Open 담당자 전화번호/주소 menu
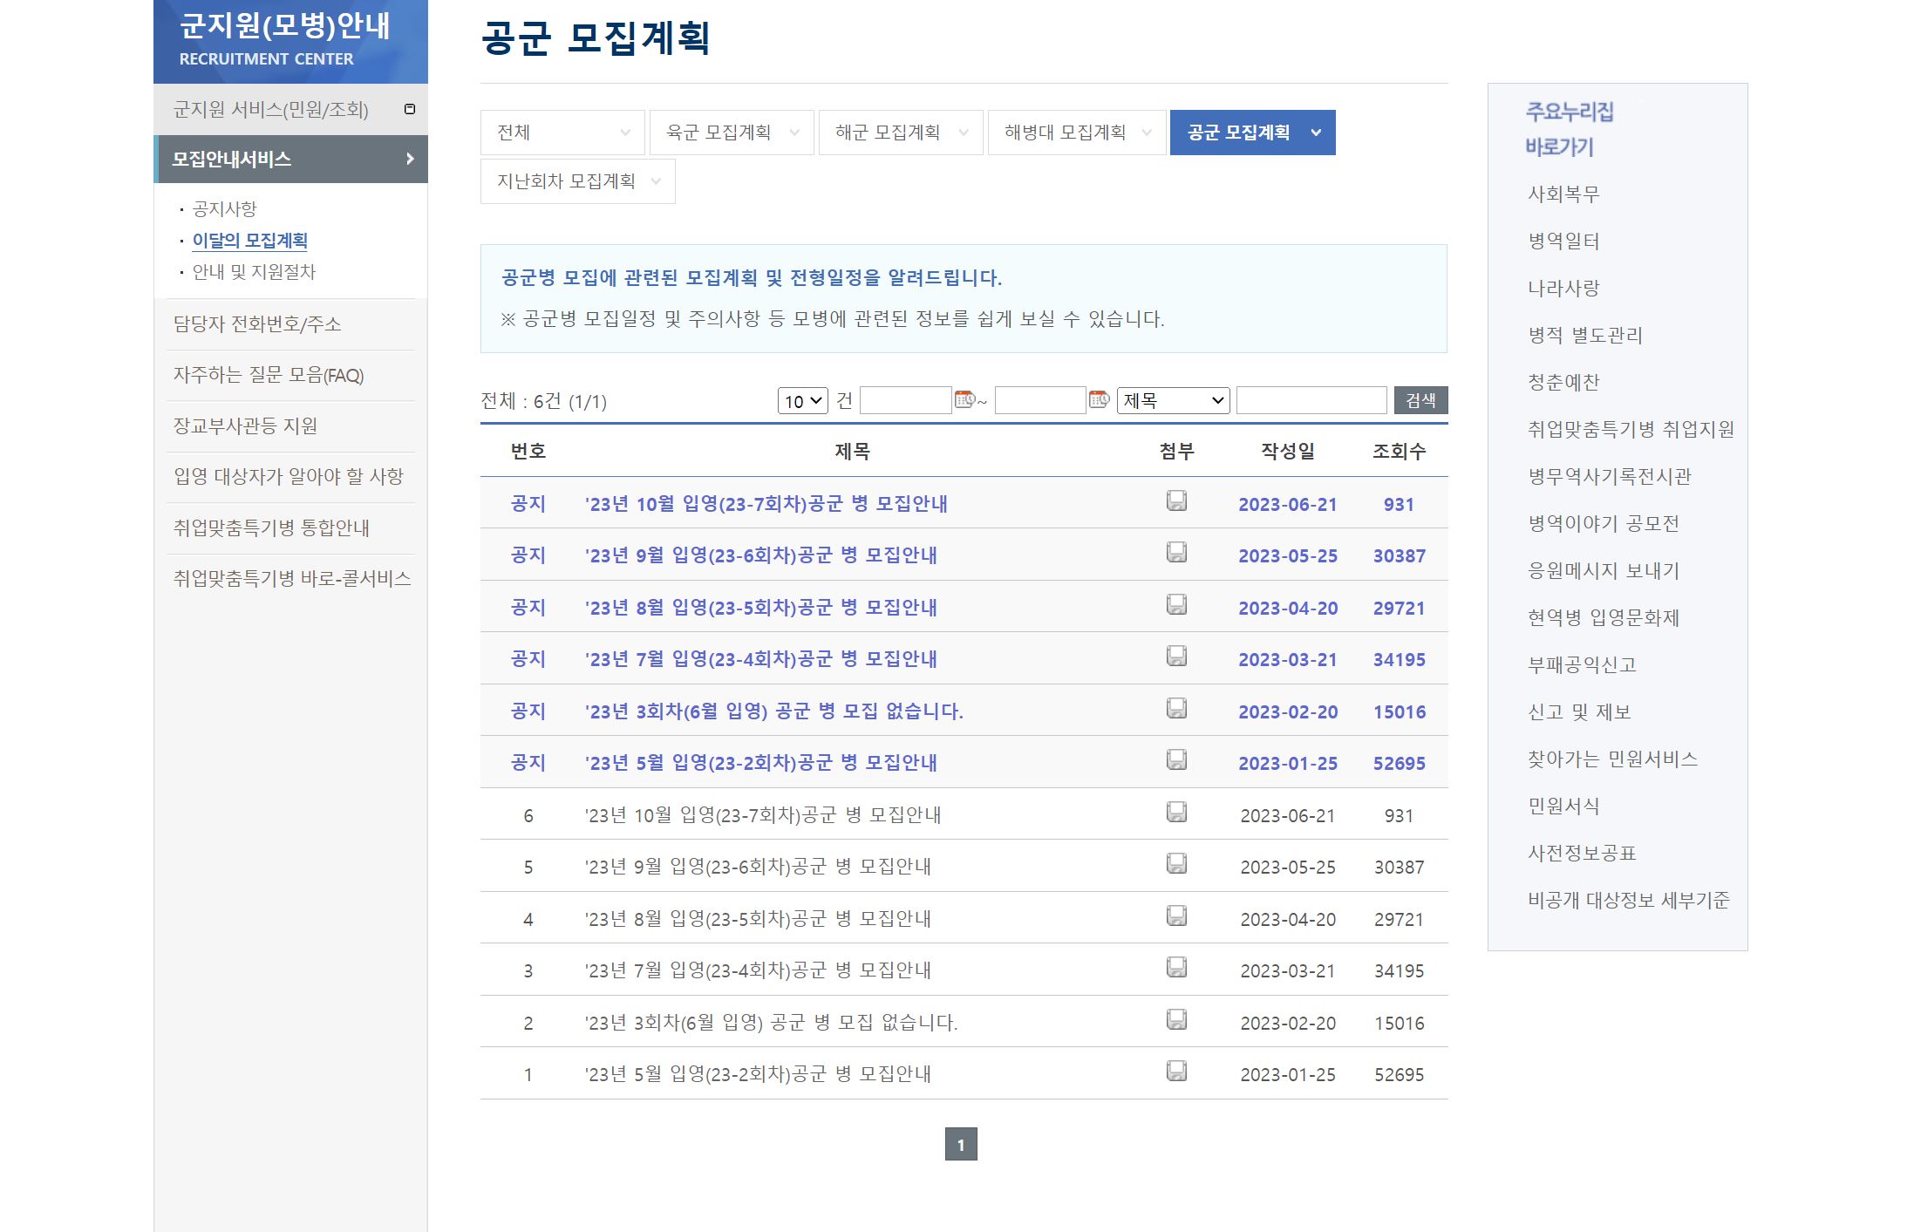 257,324
